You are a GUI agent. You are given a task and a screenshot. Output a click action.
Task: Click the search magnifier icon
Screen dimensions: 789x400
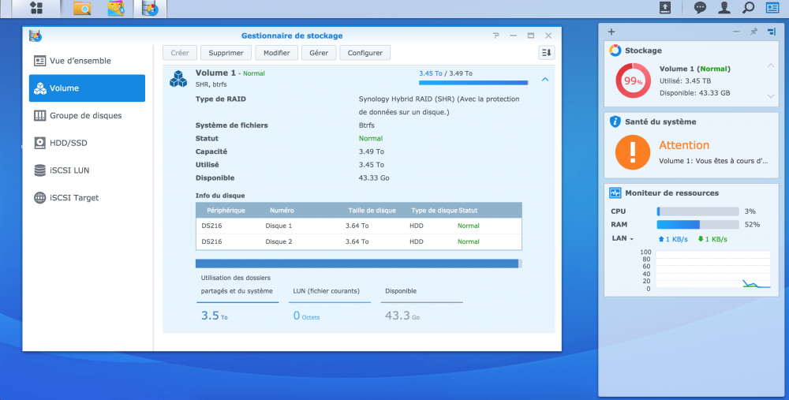(x=748, y=8)
